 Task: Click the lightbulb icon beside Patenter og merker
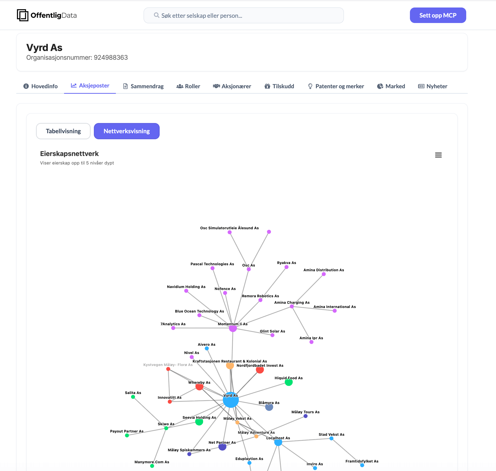[310, 86]
